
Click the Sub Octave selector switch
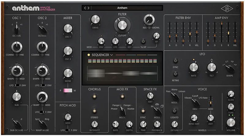click(17, 124)
